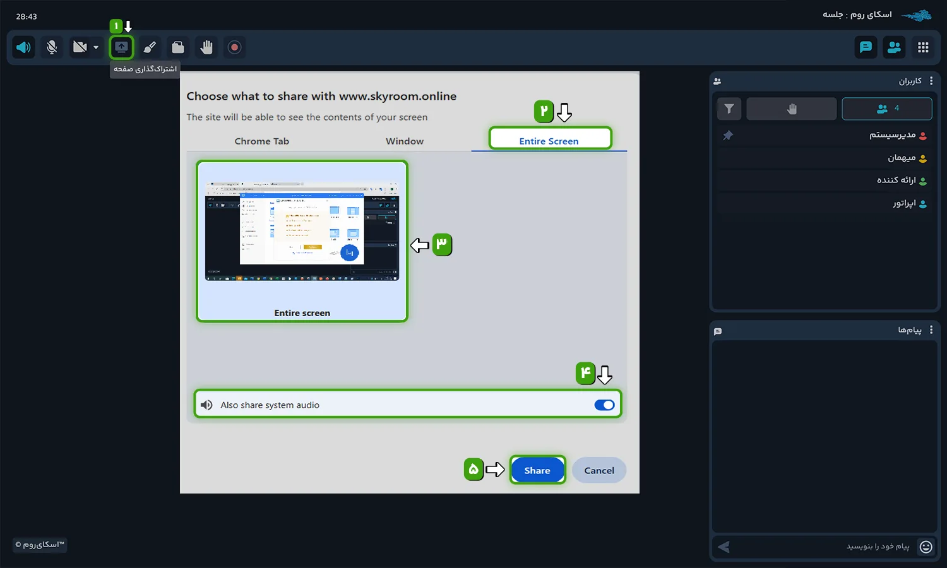Click the screen sharing icon
The height and width of the screenshot is (568, 947).
121,47
